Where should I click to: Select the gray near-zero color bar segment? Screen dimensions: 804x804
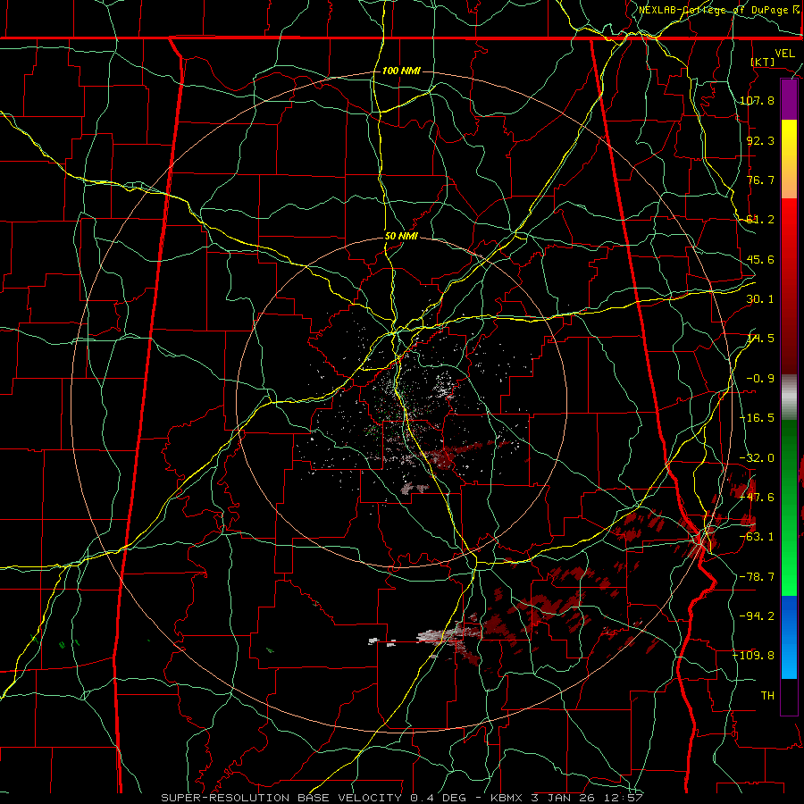(x=789, y=398)
